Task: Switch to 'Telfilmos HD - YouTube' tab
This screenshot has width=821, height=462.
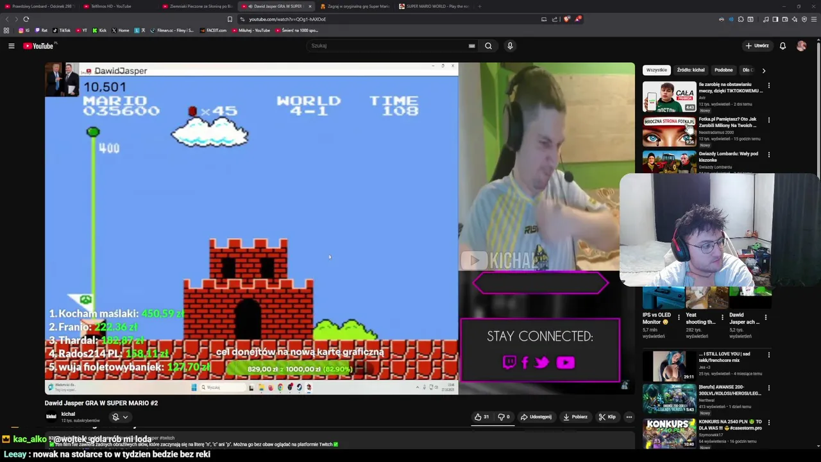Action: pos(120,6)
